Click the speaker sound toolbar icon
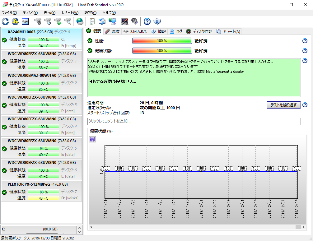 tap(135, 21)
